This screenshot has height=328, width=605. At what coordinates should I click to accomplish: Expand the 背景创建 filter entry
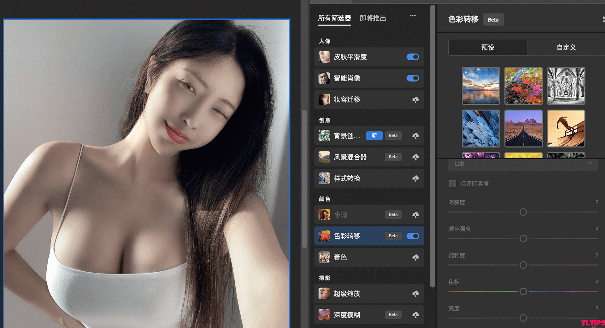pyautogui.click(x=347, y=136)
